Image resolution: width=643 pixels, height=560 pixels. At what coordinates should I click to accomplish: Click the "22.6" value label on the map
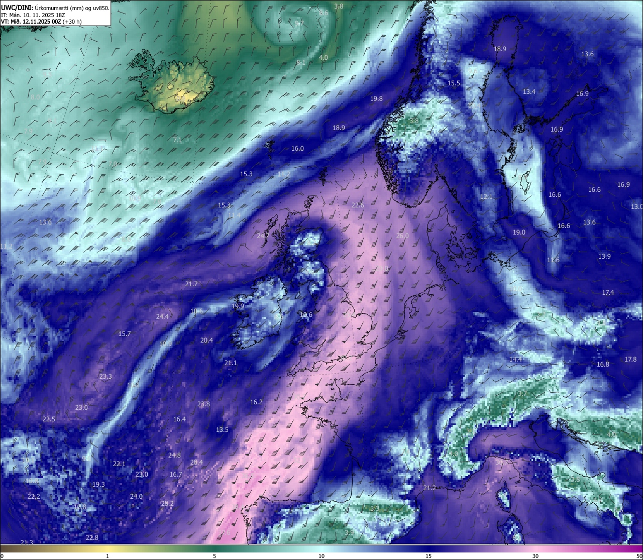(x=358, y=205)
